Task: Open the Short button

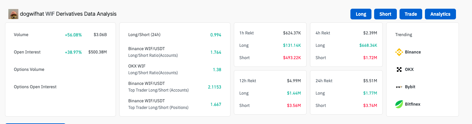Action: tap(385, 14)
